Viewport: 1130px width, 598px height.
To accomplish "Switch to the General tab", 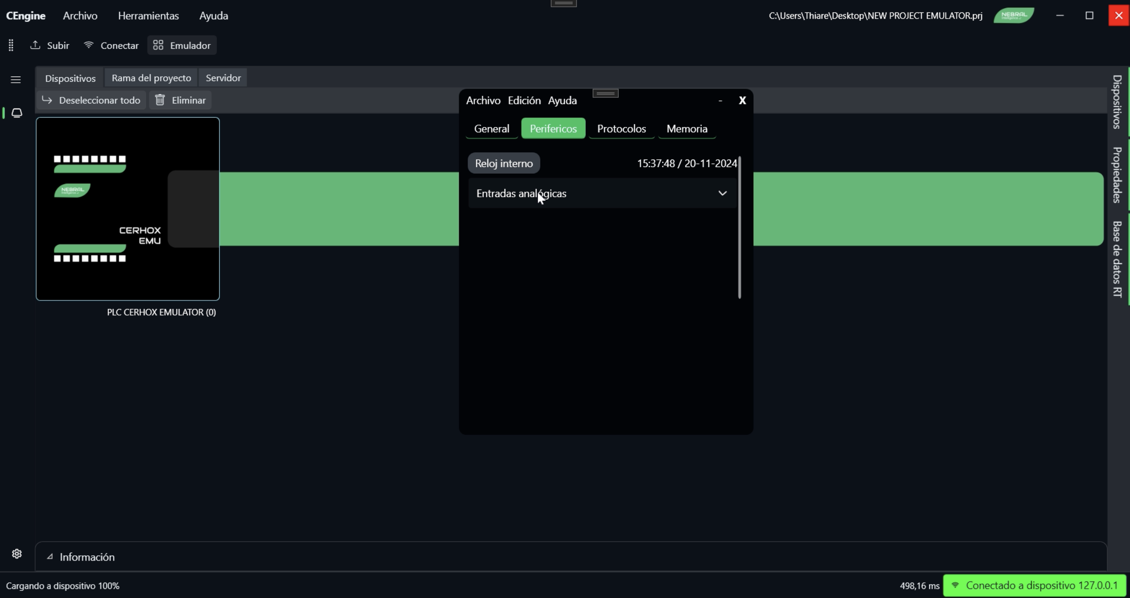I will point(492,128).
